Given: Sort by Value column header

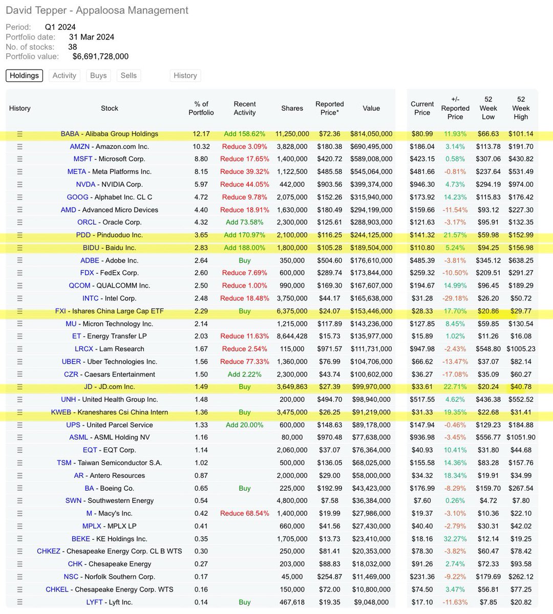Looking at the screenshot, I should pos(371,108).
